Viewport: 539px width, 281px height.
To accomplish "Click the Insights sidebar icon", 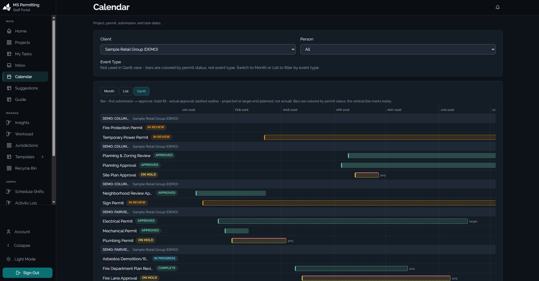I will pyautogui.click(x=9, y=123).
